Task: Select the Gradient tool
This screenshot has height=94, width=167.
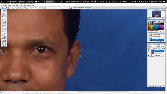Action: coord(5,23)
